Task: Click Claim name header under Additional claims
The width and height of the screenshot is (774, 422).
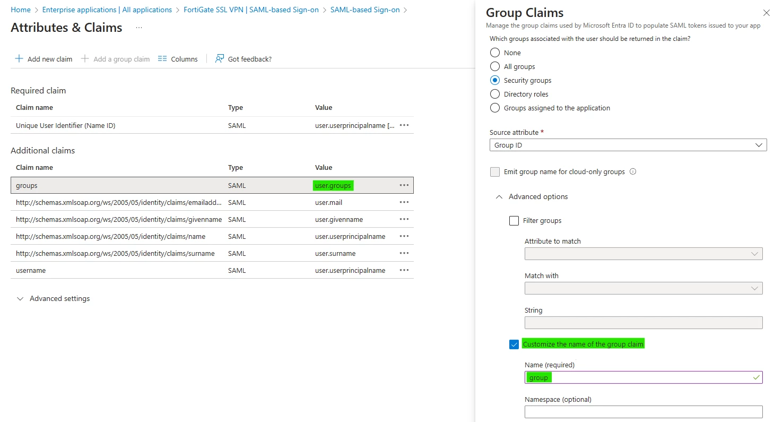Action: pyautogui.click(x=34, y=167)
